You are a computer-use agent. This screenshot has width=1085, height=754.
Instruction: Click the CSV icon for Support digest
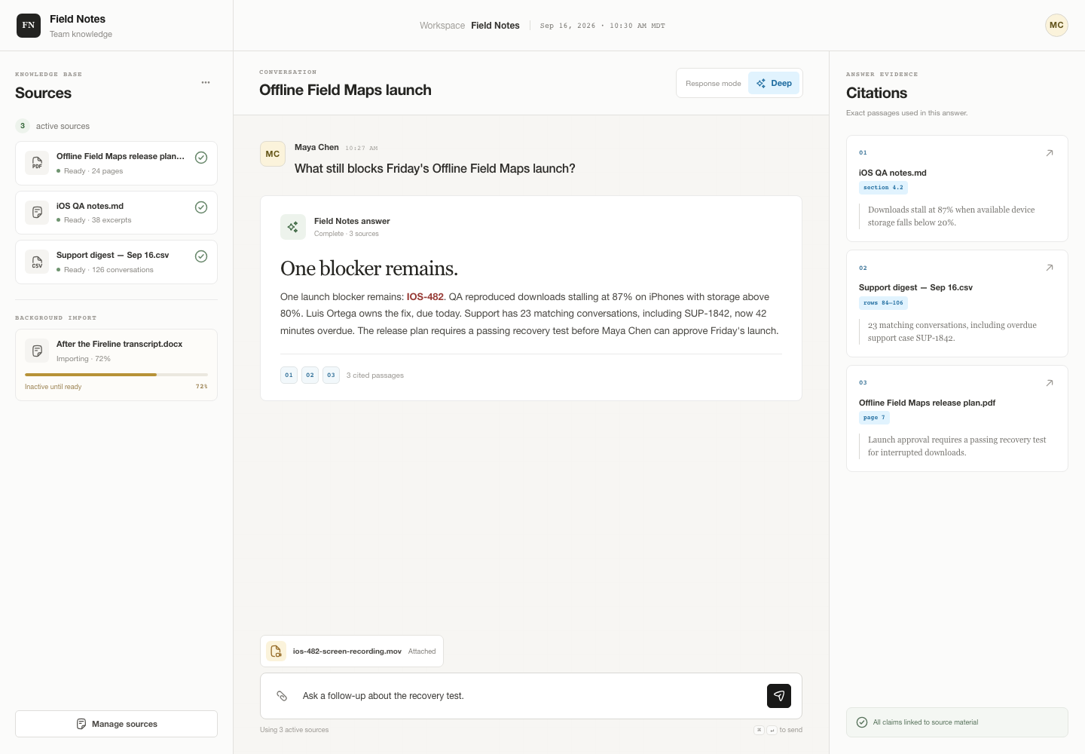pos(37,262)
